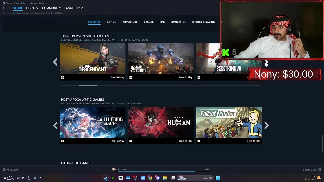Open the Friends menu
Image resolution: width=324 pixels, height=182 pixels.
[x=25, y=3]
